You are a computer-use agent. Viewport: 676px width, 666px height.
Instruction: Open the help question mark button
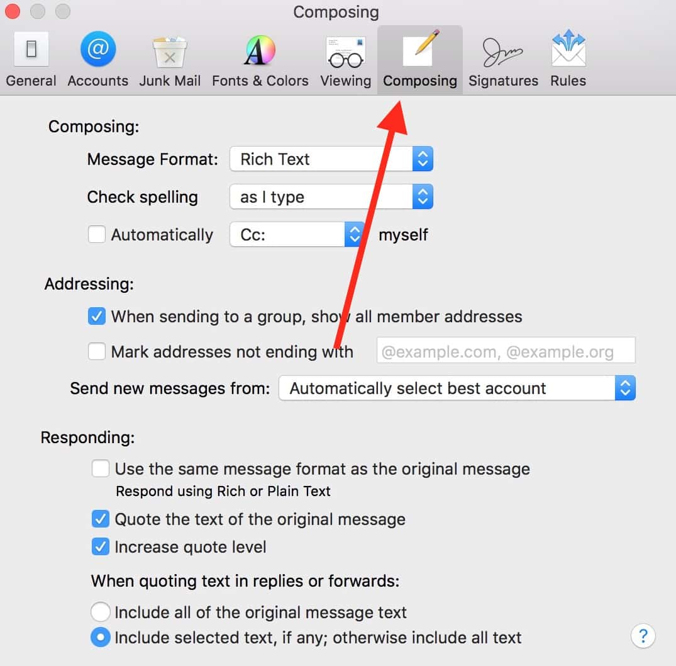pyautogui.click(x=643, y=636)
